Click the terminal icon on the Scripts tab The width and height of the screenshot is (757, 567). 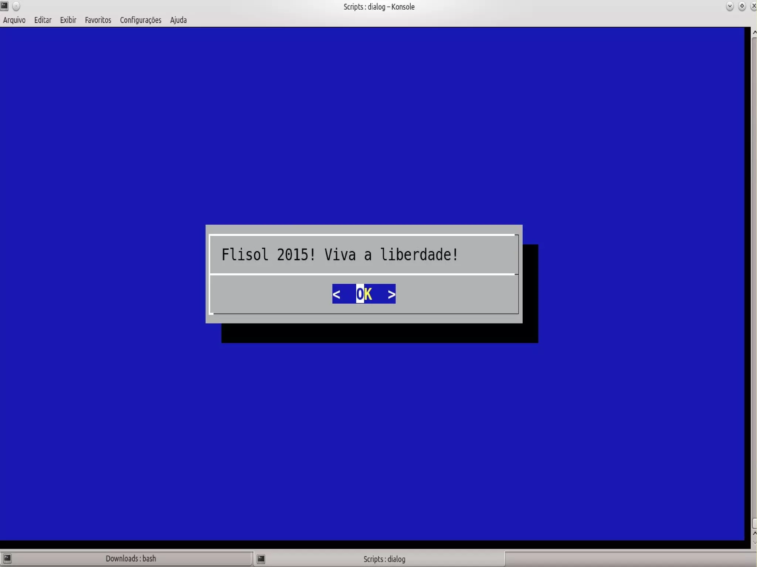tap(261, 559)
